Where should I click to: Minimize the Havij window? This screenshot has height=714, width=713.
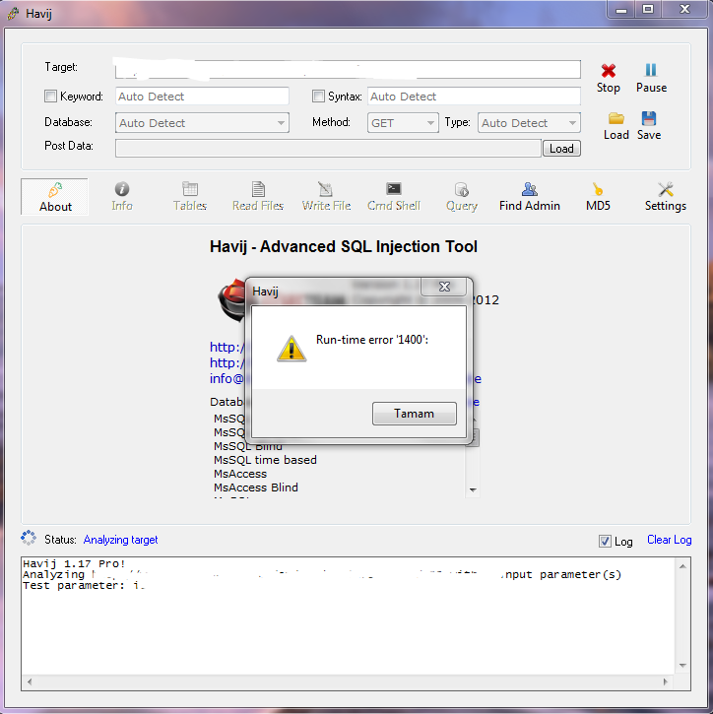point(621,10)
